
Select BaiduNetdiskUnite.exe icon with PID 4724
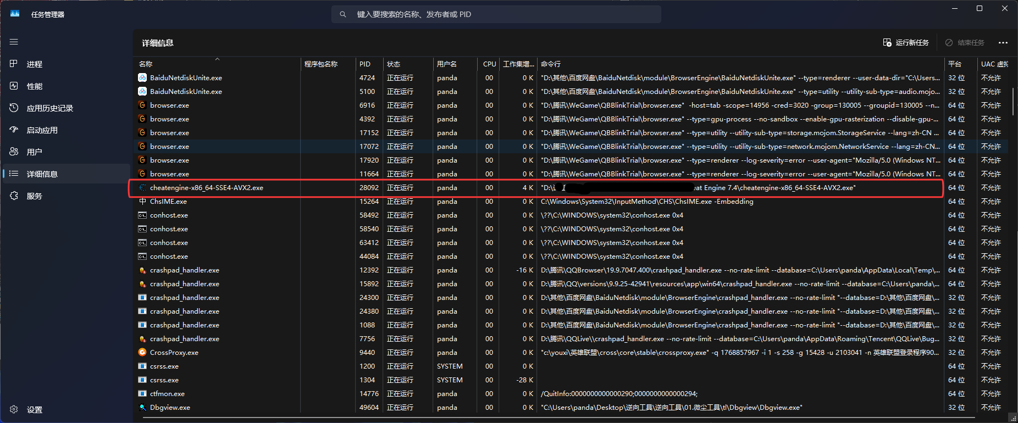point(142,77)
